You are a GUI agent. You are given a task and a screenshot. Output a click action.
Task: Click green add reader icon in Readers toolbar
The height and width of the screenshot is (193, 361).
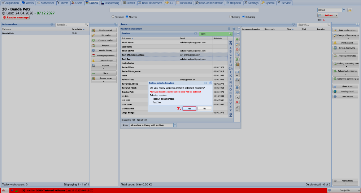237,39
